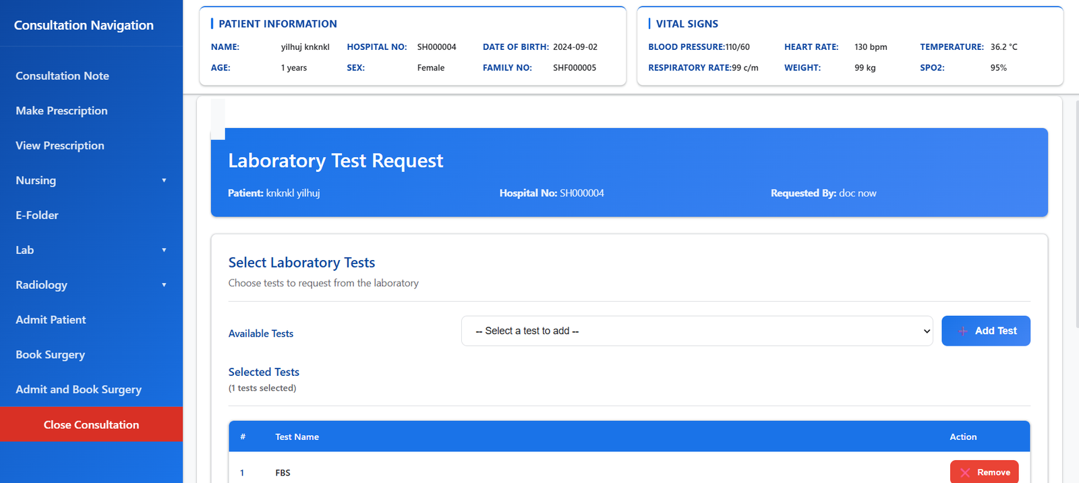Expand the Nursing submenu arrow
Viewport: 1079px width, 483px height.
point(164,181)
